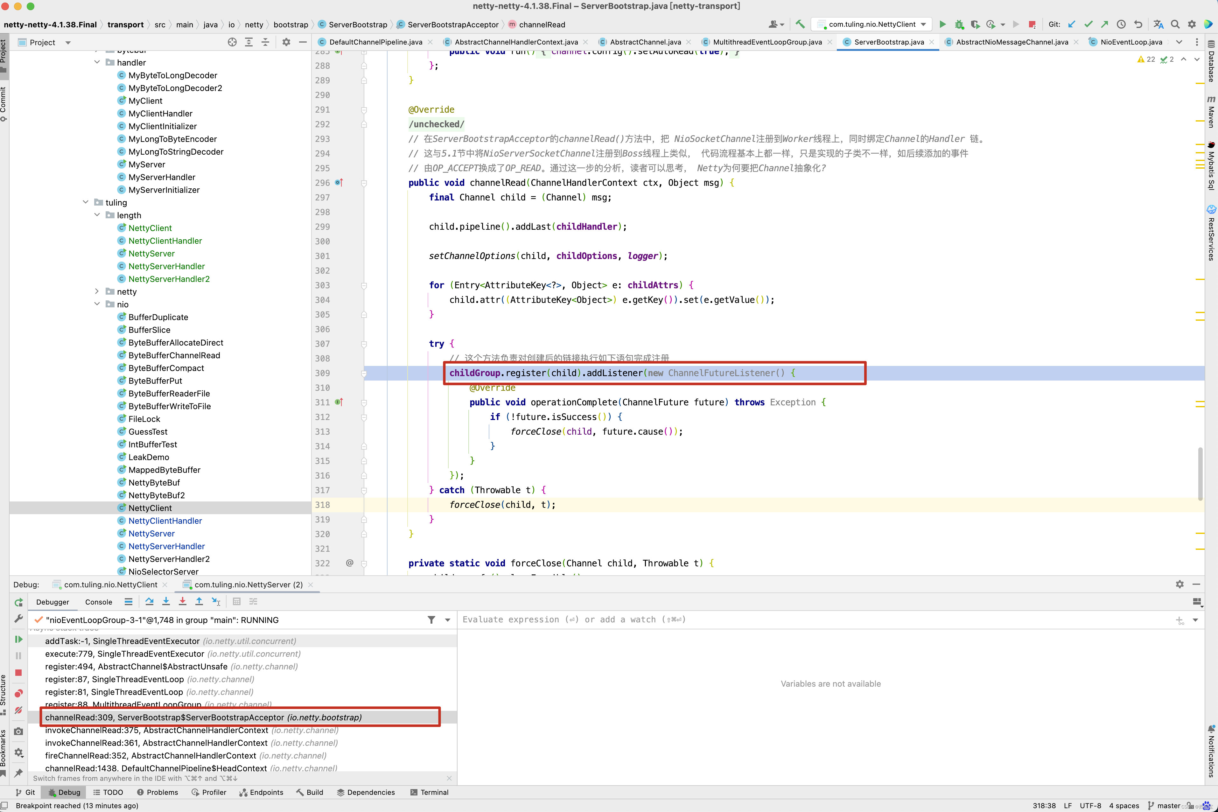Viewport: 1218px width, 812px height.
Task: Toggle the thread filter funnel icon
Action: [431, 620]
